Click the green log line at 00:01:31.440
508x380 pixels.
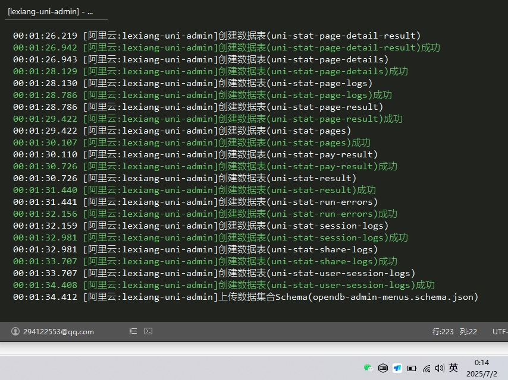[195, 190]
